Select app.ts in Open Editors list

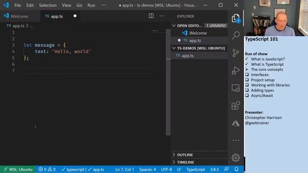199,40
